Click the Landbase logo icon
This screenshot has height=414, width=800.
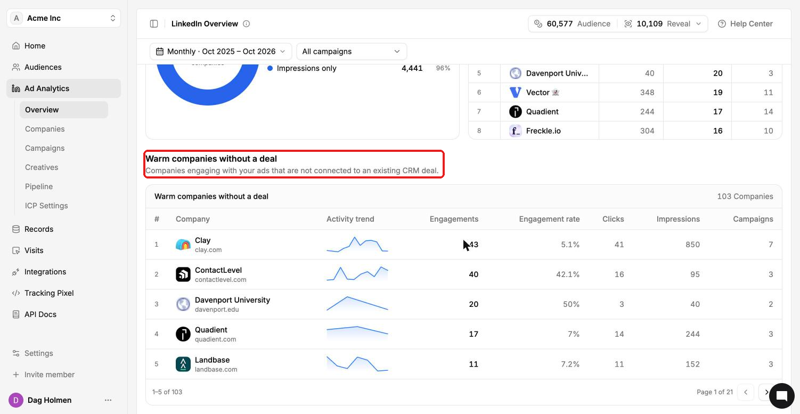183,364
